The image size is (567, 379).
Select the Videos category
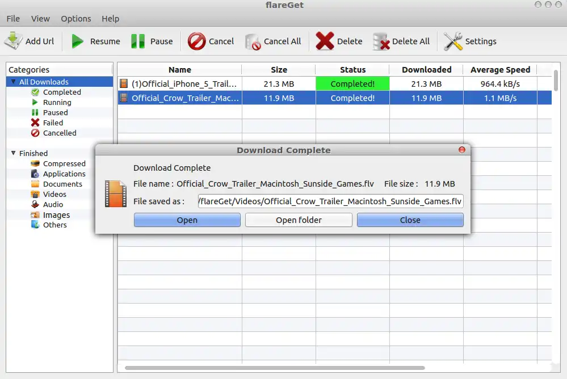(54, 194)
